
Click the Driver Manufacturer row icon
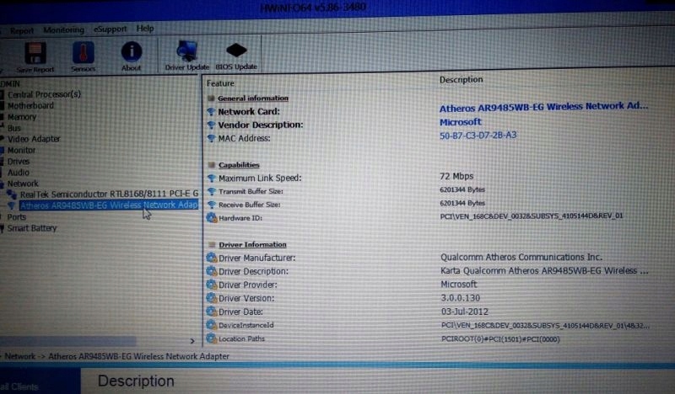pos(212,258)
